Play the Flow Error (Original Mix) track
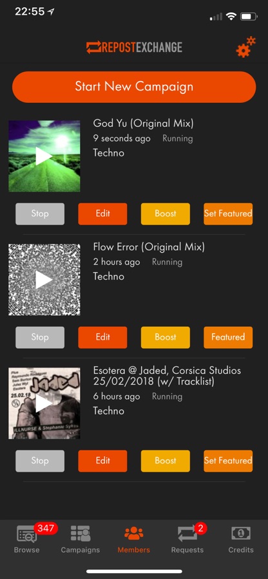Viewport: 268px width, 579px height. (44, 280)
